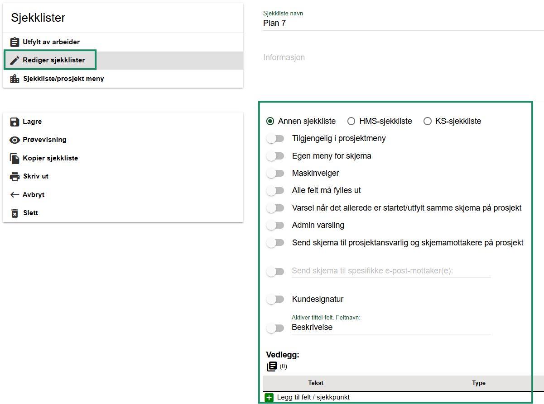Image resolution: width=544 pixels, height=404 pixels.
Task: Enable Tilgjengelig i prosjektmeny toggle
Action: click(x=275, y=139)
